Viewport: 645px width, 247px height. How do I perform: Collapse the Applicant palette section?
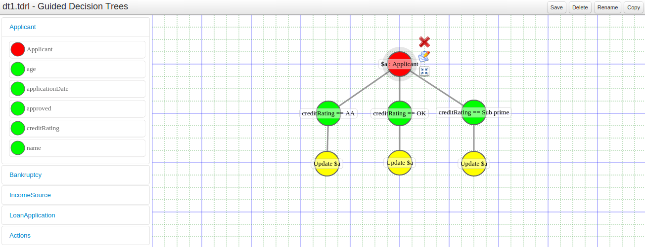tap(23, 27)
